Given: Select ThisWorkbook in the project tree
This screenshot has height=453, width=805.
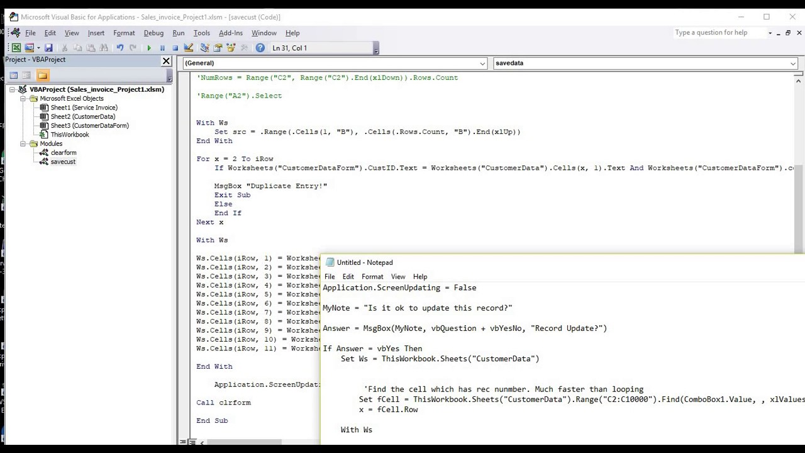Looking at the screenshot, I should coord(69,135).
